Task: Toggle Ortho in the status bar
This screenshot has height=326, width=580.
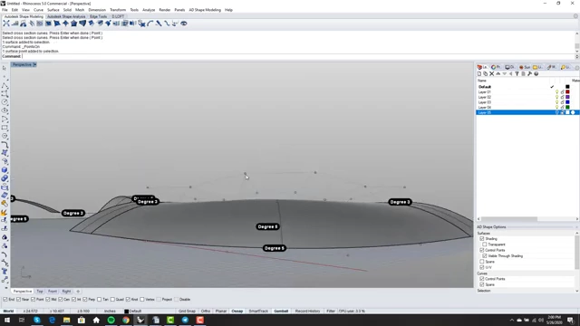Action: point(206,312)
